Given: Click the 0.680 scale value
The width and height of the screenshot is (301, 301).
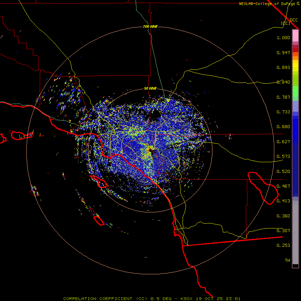Looking at the screenshot, I should pos(283,127).
